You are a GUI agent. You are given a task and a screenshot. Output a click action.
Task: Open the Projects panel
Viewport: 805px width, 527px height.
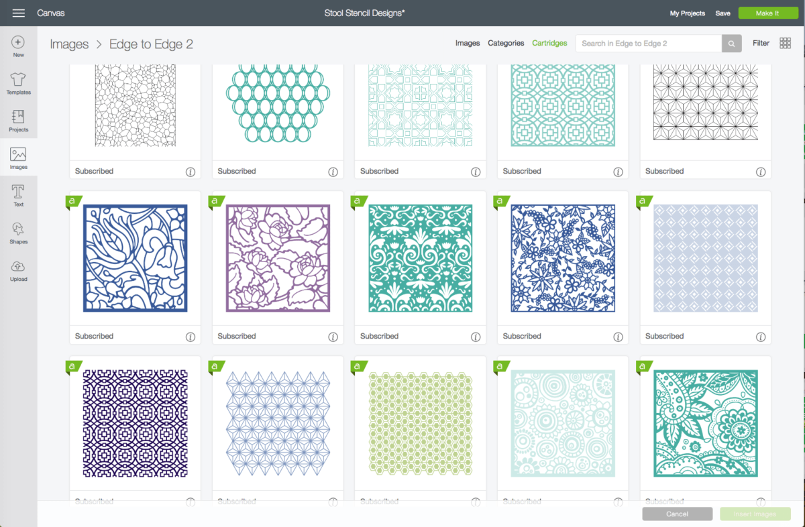[18, 121]
